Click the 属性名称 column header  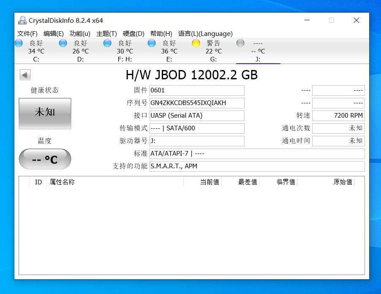(115, 182)
